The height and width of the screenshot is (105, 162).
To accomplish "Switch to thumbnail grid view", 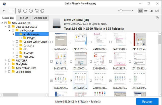I will point(140,11).
